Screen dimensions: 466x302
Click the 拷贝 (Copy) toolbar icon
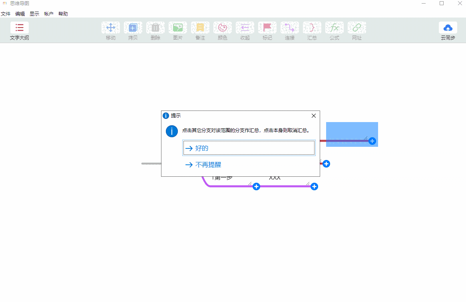tap(133, 28)
